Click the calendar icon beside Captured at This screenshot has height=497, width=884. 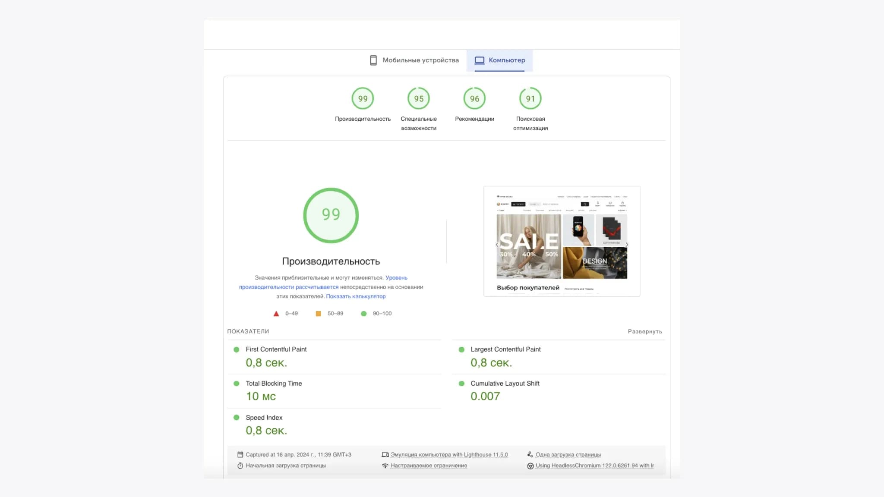[240, 454]
